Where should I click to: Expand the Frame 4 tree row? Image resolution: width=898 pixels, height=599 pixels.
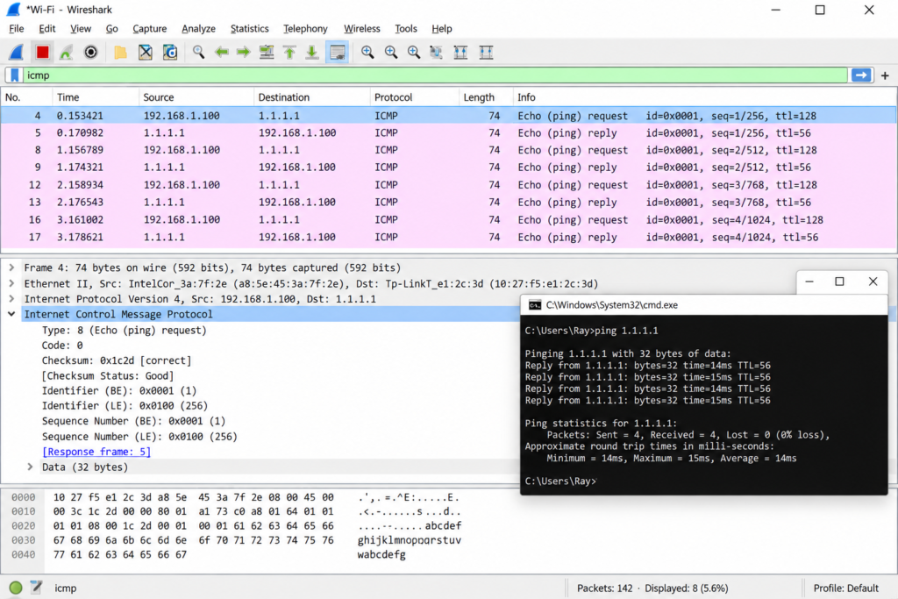tap(11, 267)
